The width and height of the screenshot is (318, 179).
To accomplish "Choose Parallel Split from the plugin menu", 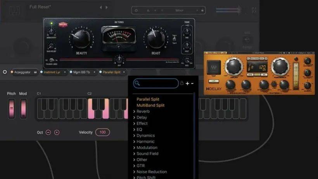I will point(148,99).
